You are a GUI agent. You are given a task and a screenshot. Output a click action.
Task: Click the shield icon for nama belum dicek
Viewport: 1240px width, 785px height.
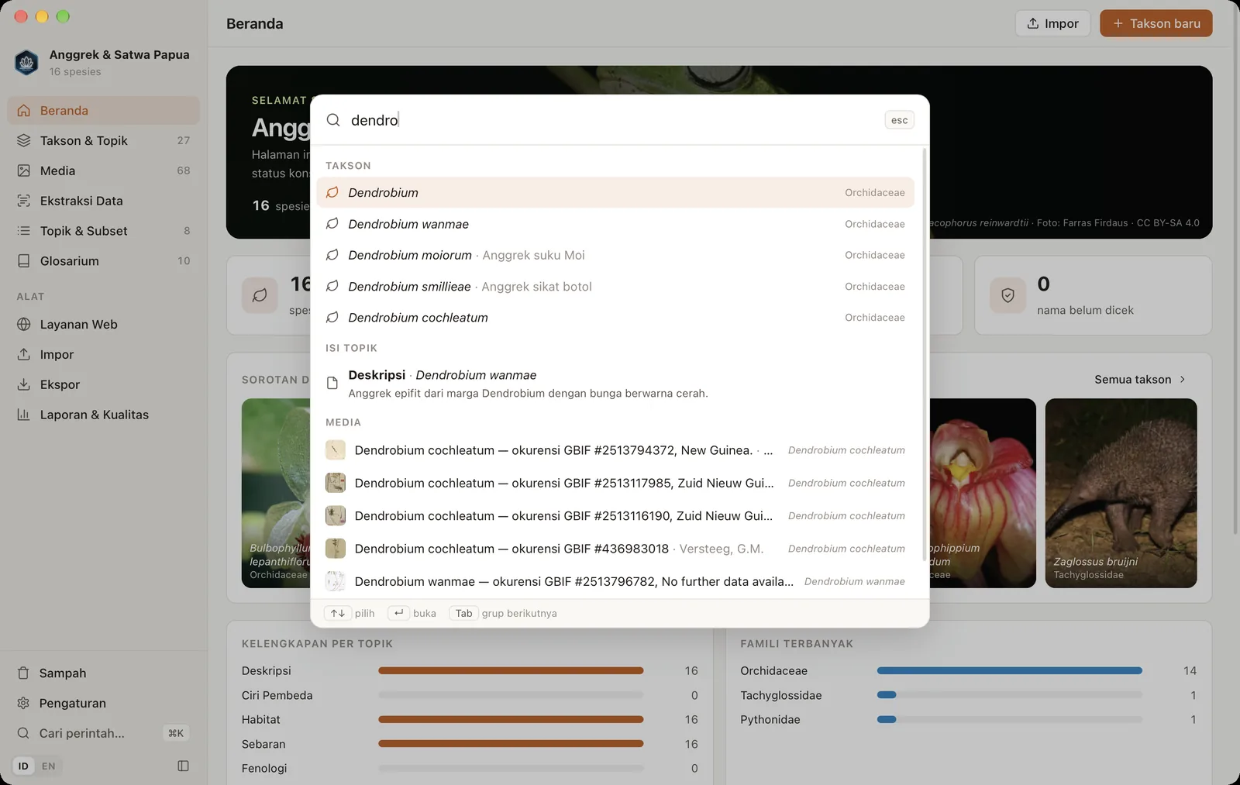point(1007,295)
